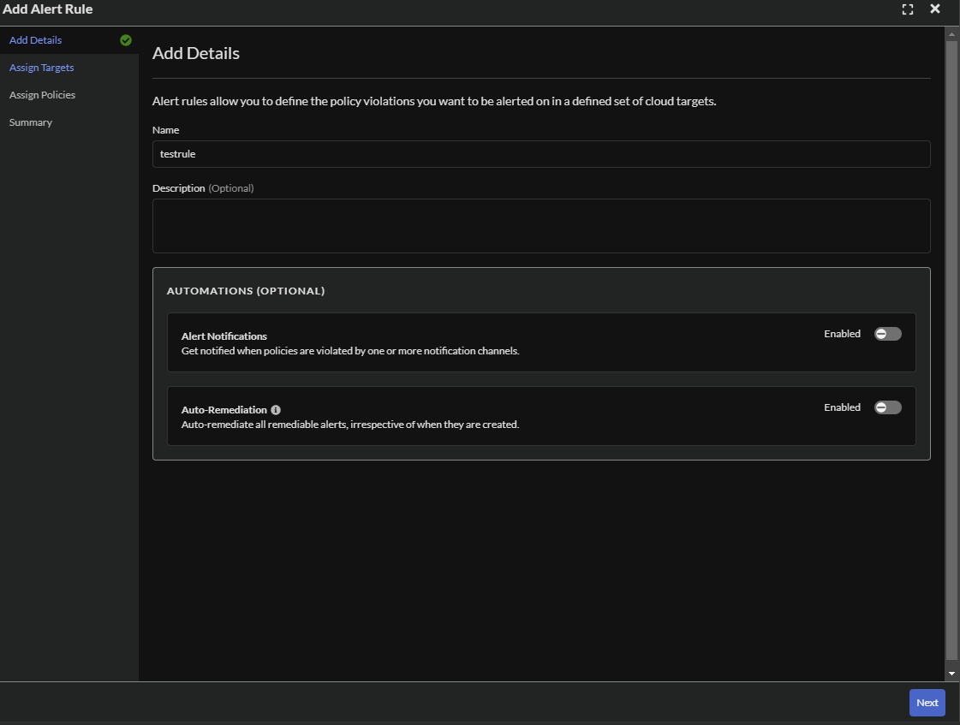Click the Add Details page heading
Image resolution: width=960 pixels, height=725 pixels.
[x=196, y=53]
